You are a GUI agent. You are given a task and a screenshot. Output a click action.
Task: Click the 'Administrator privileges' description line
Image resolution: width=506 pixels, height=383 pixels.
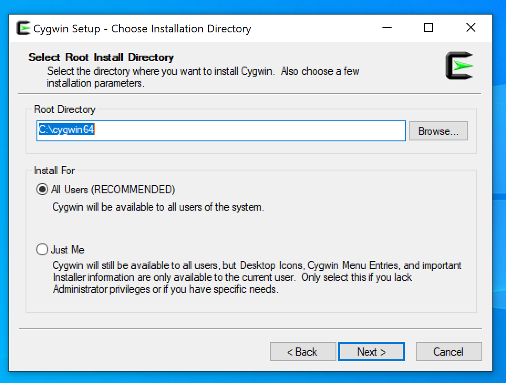(x=165, y=289)
